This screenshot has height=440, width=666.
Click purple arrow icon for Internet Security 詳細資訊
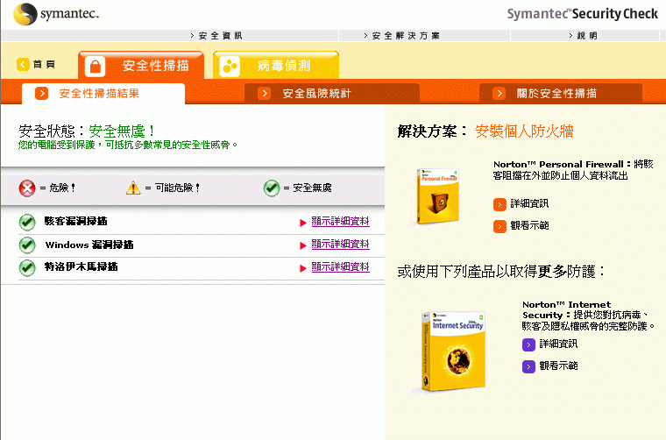[528, 344]
